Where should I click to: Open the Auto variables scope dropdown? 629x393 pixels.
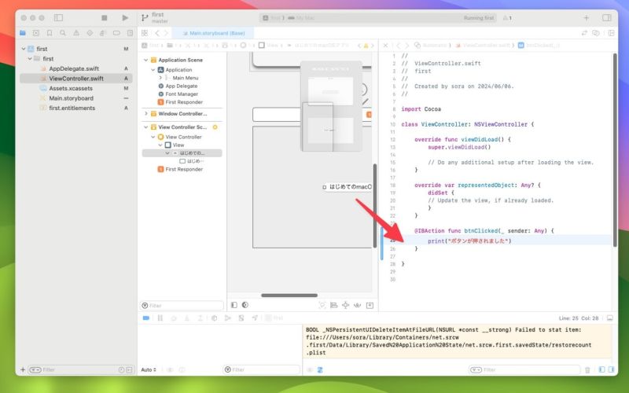pyautogui.click(x=149, y=369)
